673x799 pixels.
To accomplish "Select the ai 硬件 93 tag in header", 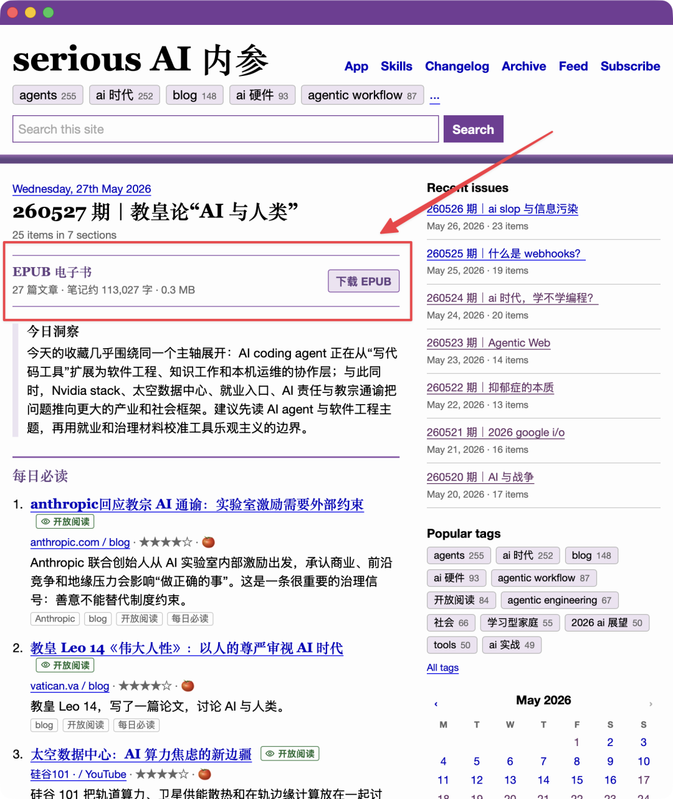I will [x=262, y=95].
